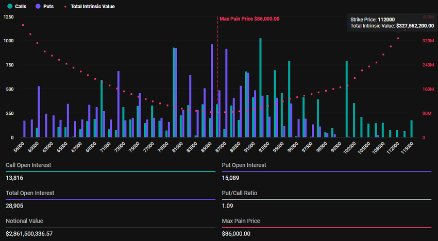Image resolution: width=438 pixels, height=241 pixels.
Task: Click the 1250 left y-axis label
Action: (x=9, y=17)
